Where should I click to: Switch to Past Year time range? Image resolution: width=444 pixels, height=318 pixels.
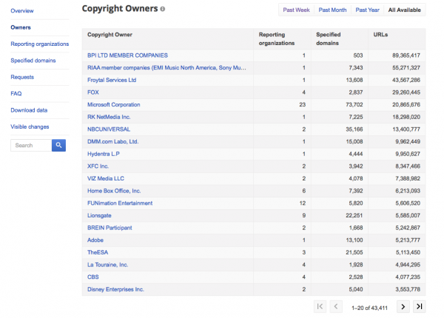tap(367, 10)
